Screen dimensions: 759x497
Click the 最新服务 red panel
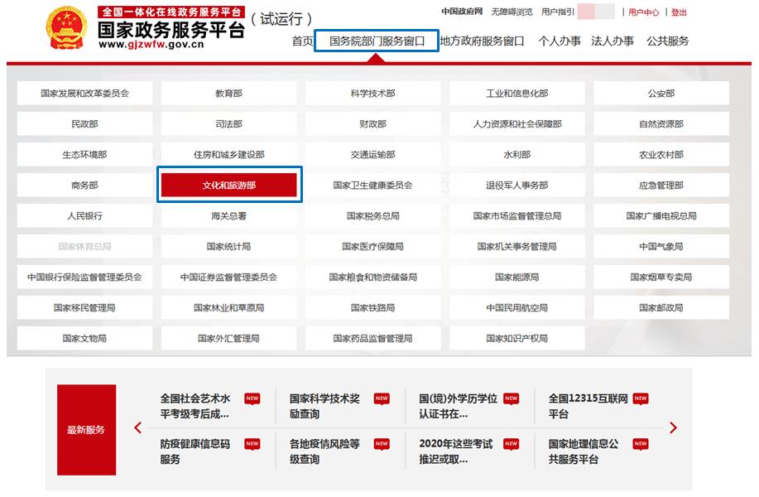coord(86,430)
